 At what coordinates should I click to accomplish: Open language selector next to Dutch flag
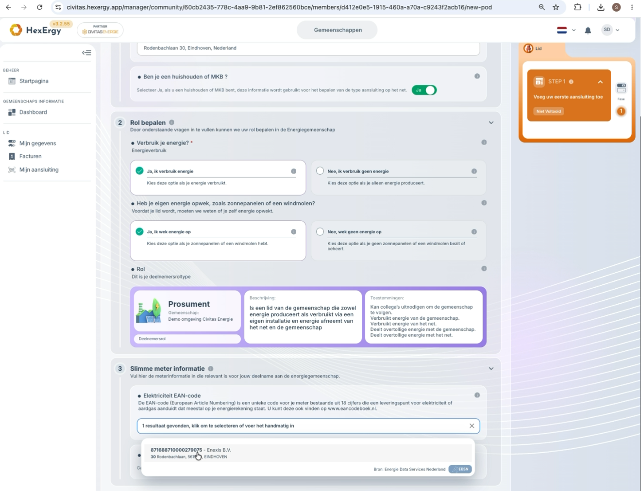tap(574, 30)
